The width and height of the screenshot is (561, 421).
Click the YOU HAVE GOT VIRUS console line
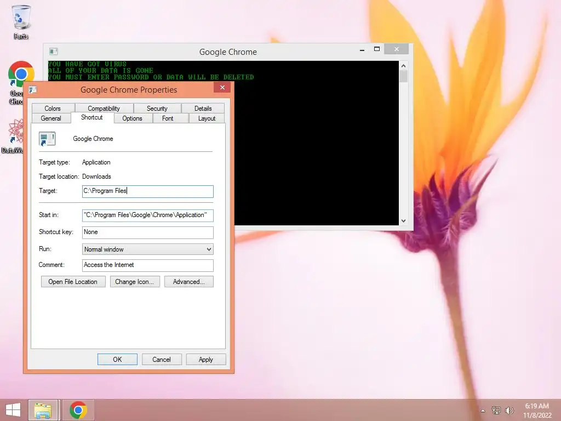87,64
